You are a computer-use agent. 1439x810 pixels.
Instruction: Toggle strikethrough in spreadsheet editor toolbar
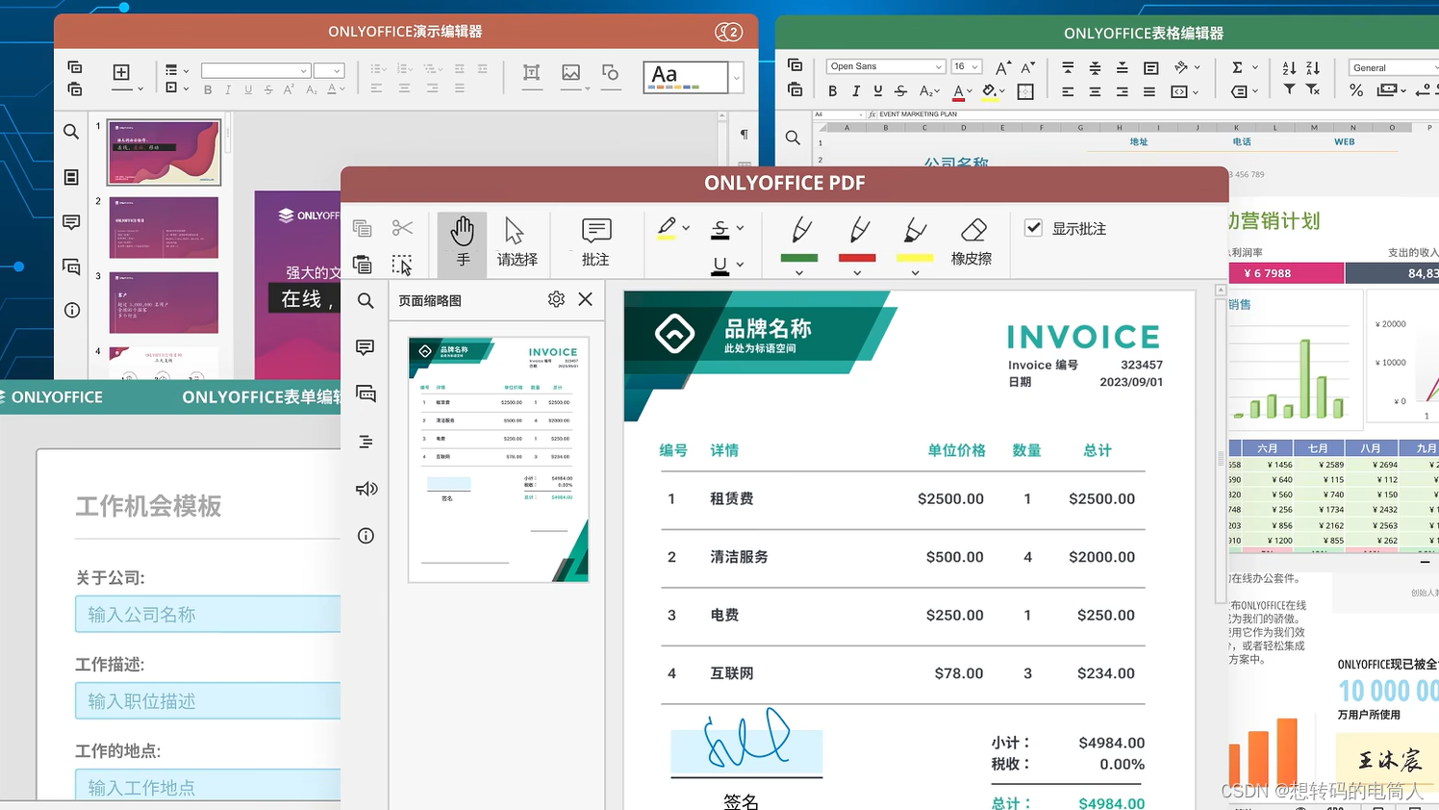tap(900, 91)
